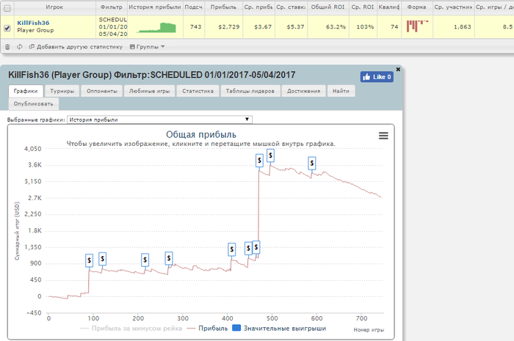Switch to the 'Статистика' tab

(198, 91)
